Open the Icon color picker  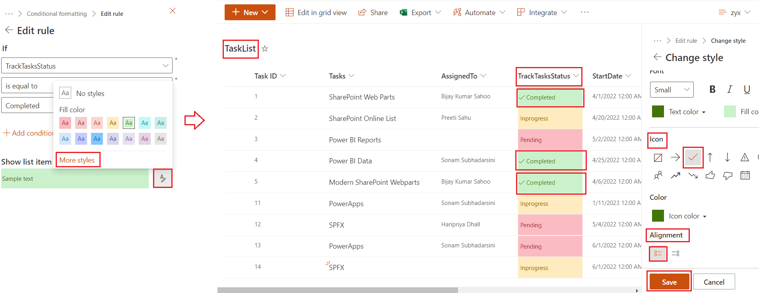(679, 216)
